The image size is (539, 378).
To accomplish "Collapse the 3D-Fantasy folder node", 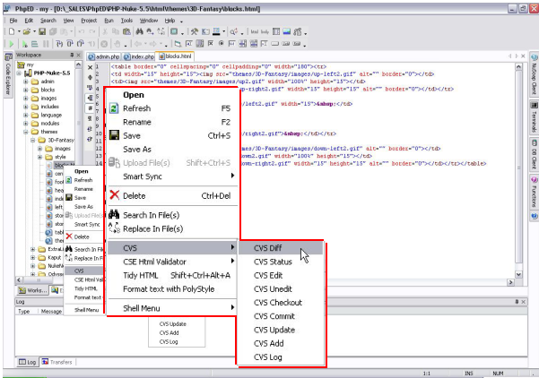I will [x=32, y=140].
